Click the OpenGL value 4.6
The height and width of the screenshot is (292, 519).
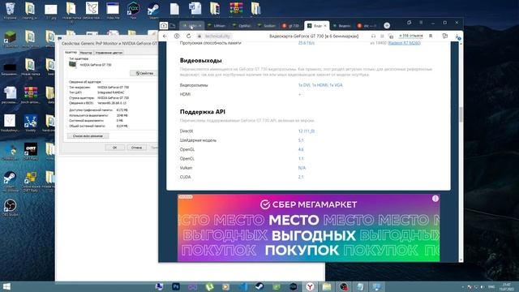pos(301,149)
